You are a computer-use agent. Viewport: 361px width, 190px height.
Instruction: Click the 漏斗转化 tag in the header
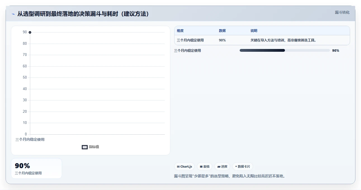[342, 12]
